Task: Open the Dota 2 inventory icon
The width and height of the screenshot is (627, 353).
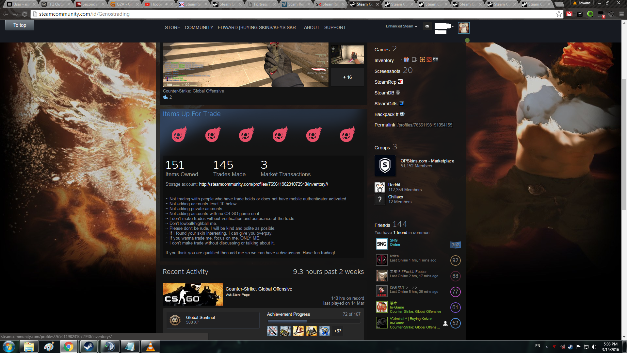Action: [429, 59]
